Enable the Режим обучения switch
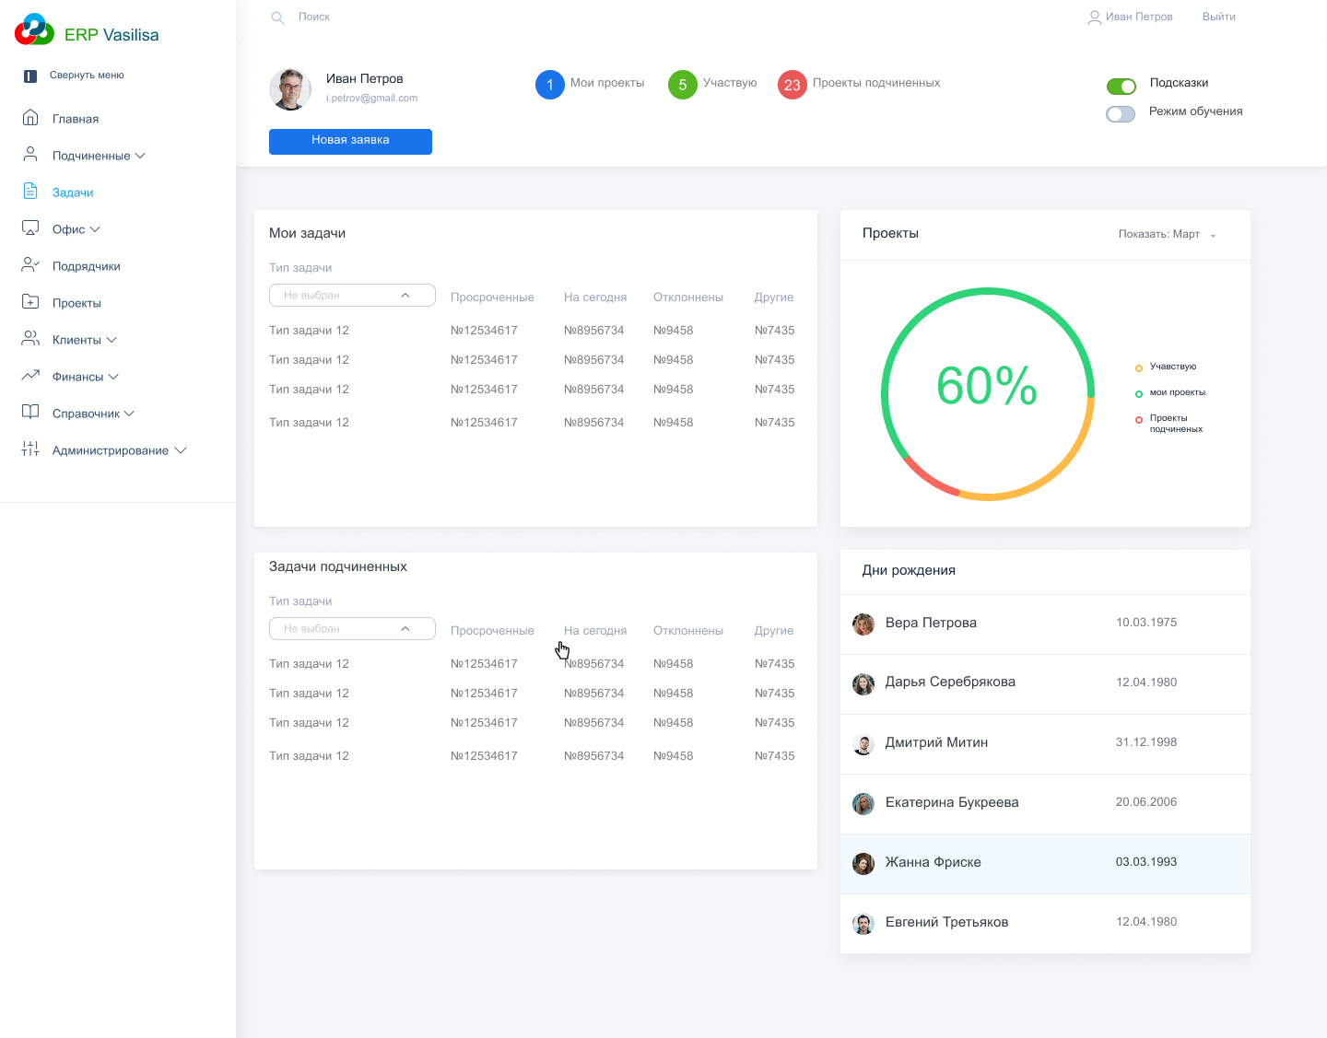This screenshot has width=1327, height=1038. click(x=1121, y=114)
